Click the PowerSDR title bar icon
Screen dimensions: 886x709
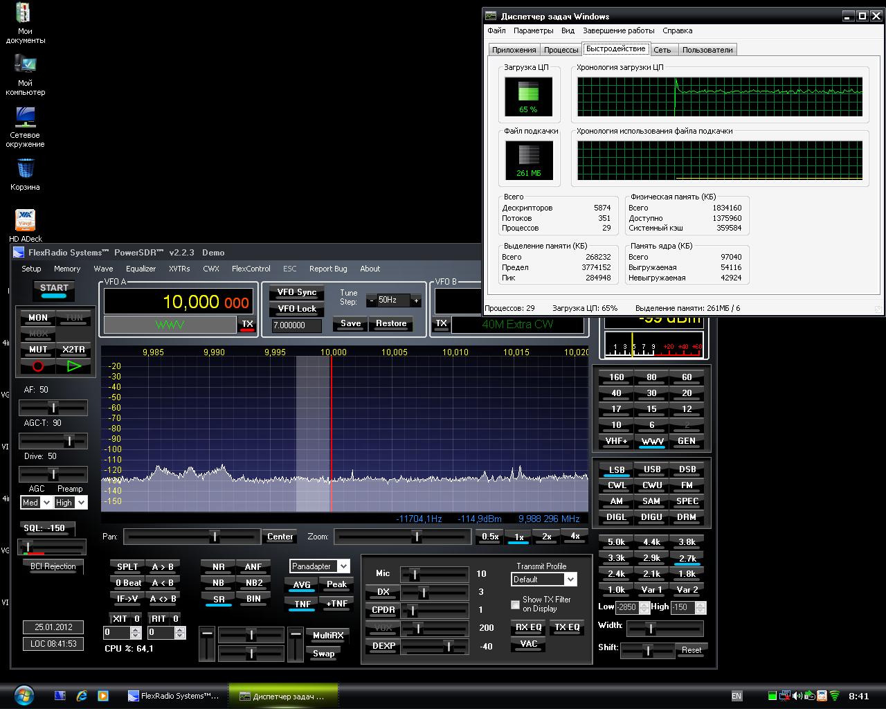point(18,253)
